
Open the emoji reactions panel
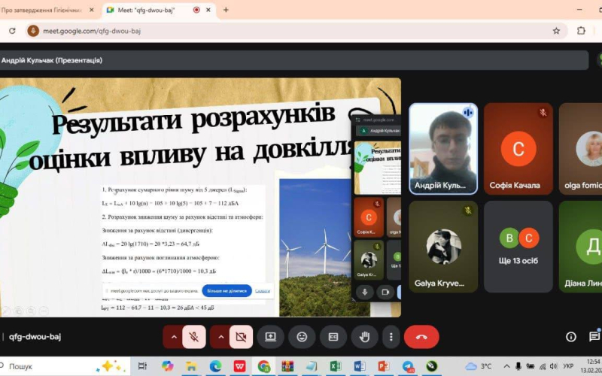coord(303,337)
